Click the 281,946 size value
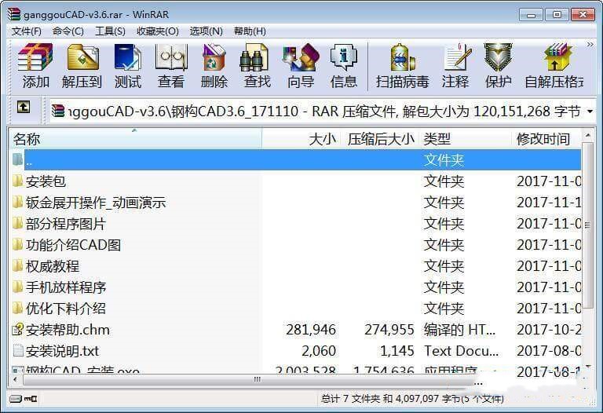The image size is (603, 413). tap(311, 330)
